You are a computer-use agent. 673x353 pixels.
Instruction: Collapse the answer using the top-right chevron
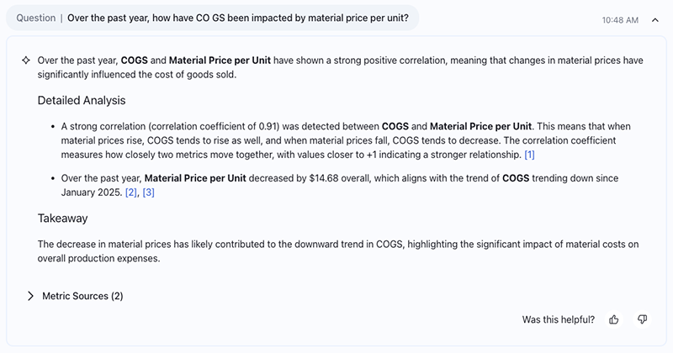(x=655, y=19)
